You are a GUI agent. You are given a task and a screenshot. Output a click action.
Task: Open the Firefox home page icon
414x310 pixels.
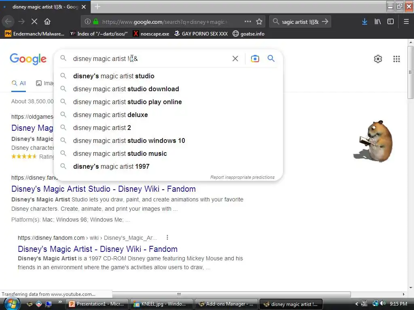pyautogui.click(x=47, y=22)
